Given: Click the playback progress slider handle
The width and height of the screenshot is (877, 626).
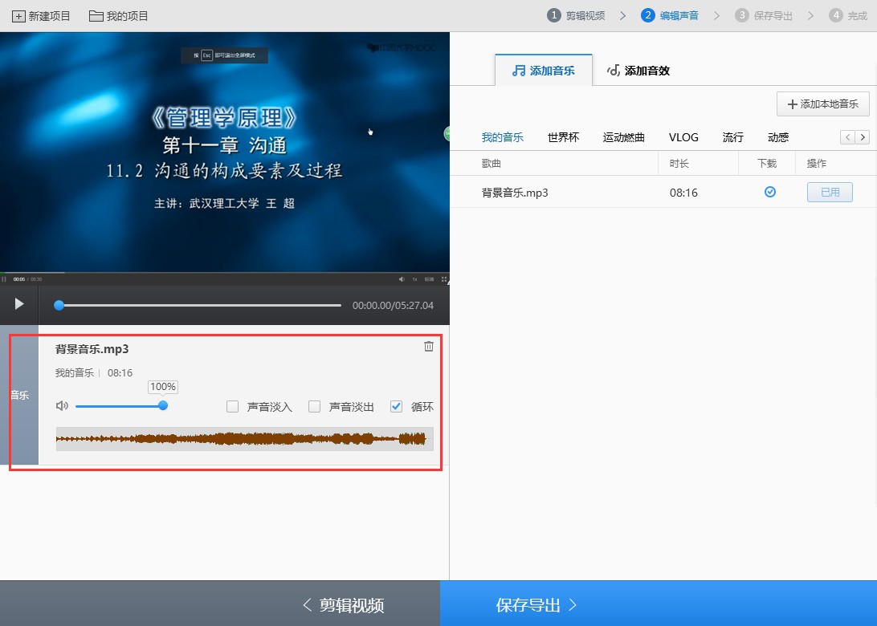Looking at the screenshot, I should click(x=59, y=305).
